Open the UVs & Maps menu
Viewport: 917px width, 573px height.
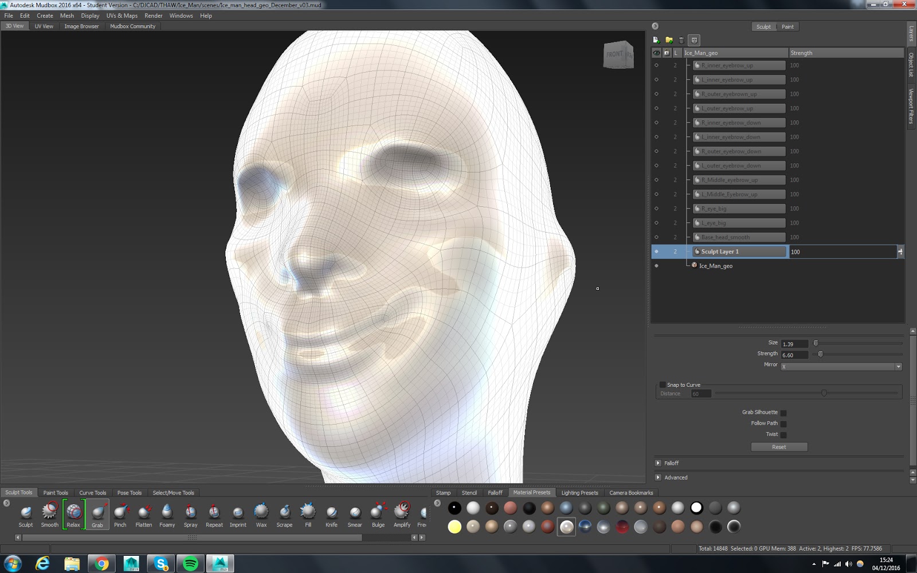click(122, 15)
